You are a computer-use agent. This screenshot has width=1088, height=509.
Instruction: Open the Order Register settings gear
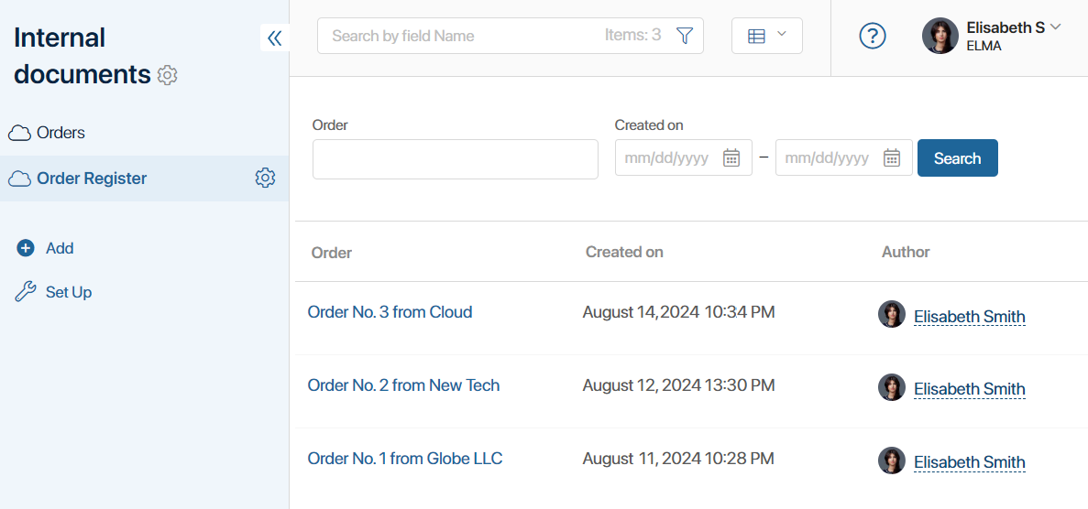tap(265, 179)
